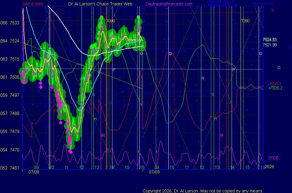Click the white 7521.98 price readout
Image resolution: width=292 pixels, height=193 pixels.
270,45
